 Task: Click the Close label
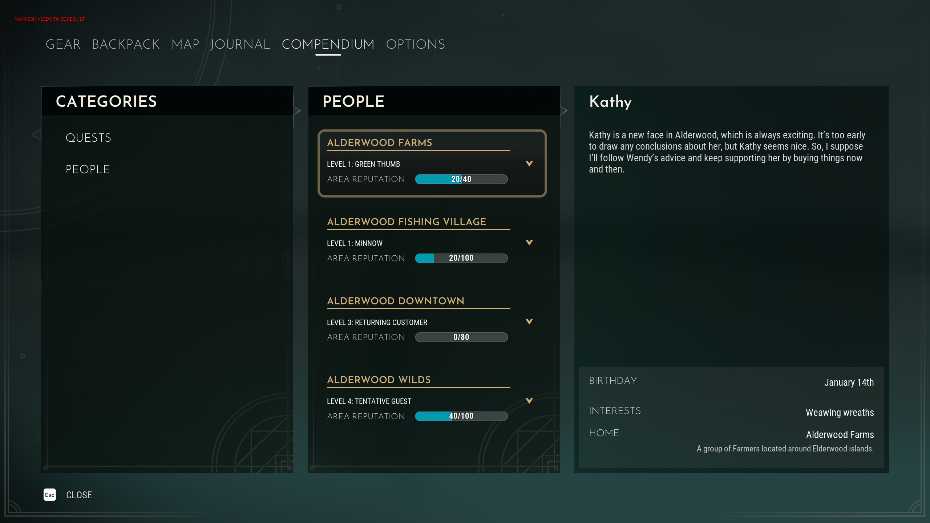[x=79, y=495]
